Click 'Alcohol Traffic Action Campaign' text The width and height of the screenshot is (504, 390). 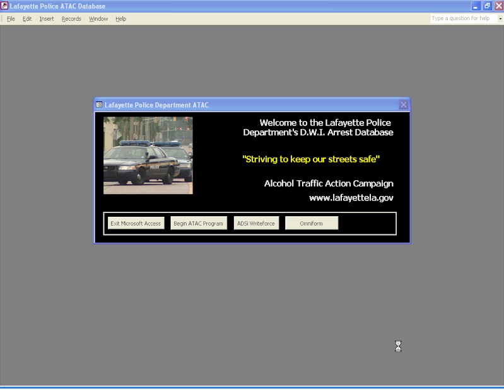click(329, 183)
